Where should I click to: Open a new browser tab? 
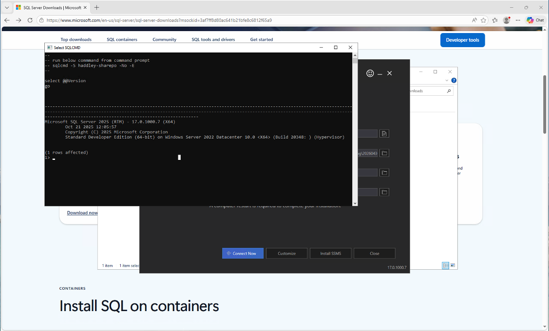[x=96, y=7]
